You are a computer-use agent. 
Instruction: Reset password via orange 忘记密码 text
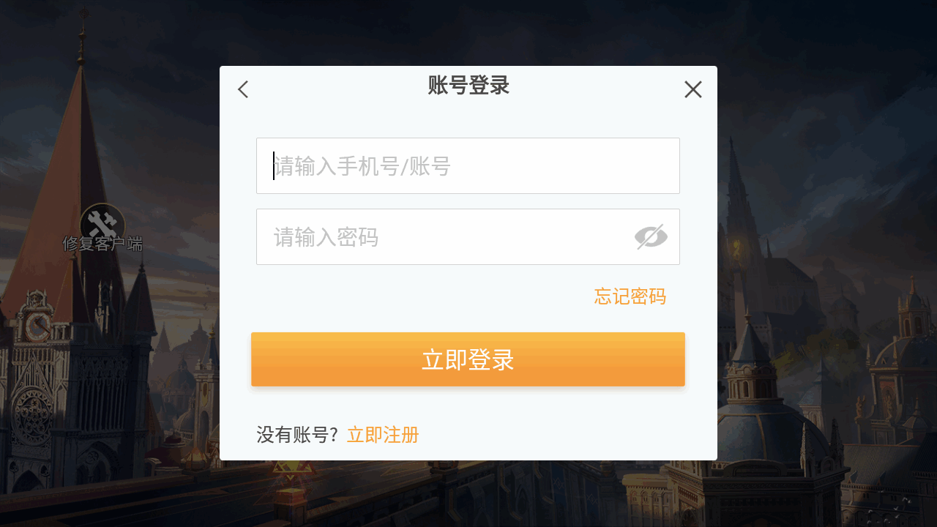[x=630, y=296]
